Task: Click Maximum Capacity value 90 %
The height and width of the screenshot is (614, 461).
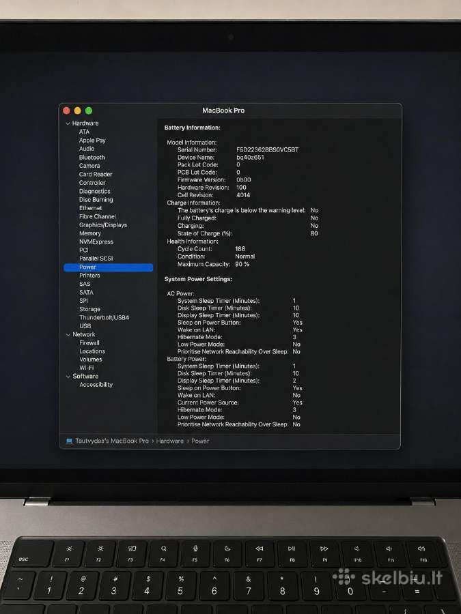Action: point(242,264)
